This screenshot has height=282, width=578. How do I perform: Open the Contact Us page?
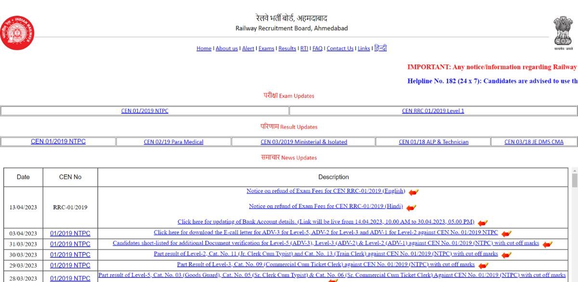[340, 49]
